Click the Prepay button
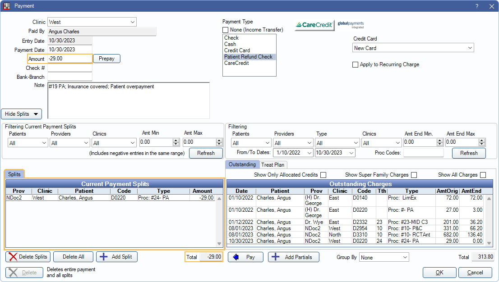499x282 pixels. pyautogui.click(x=106, y=59)
